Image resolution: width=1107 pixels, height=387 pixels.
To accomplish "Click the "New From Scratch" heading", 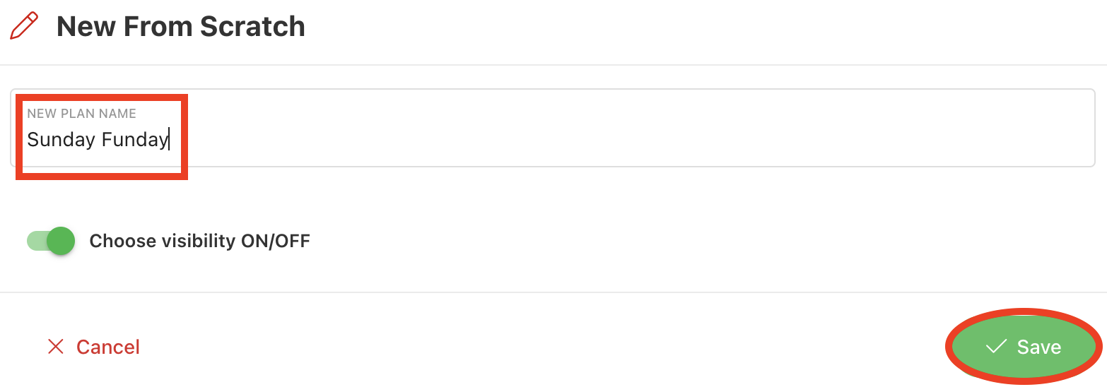I will (181, 27).
